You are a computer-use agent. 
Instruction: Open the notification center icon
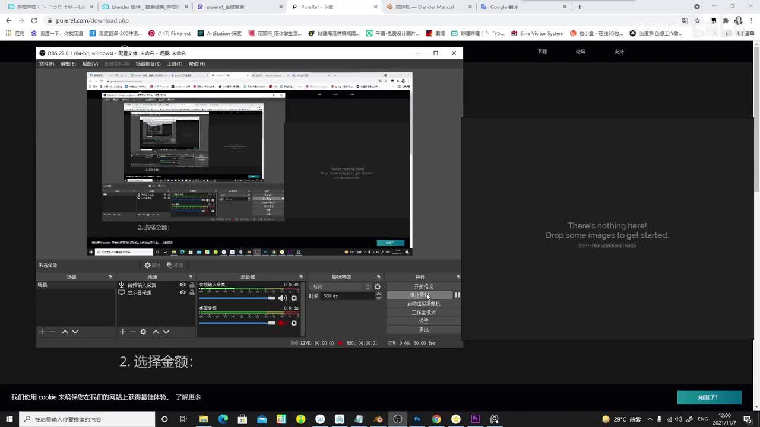(748, 419)
